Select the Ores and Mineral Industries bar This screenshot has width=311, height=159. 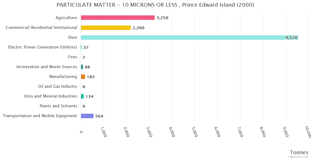[x=82, y=96]
